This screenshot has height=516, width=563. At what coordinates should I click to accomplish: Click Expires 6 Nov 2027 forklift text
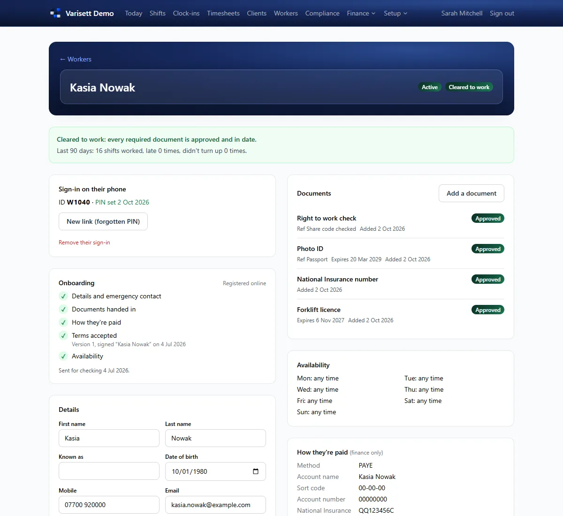point(320,320)
